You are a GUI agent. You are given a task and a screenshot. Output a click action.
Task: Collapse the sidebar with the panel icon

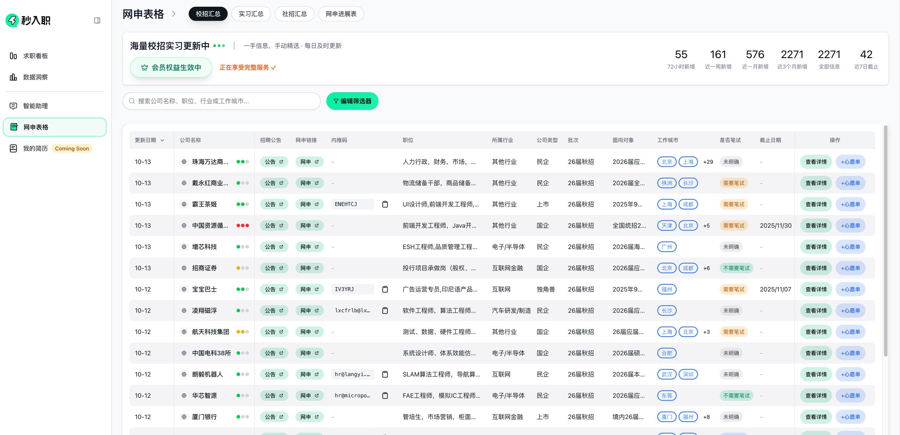[97, 21]
